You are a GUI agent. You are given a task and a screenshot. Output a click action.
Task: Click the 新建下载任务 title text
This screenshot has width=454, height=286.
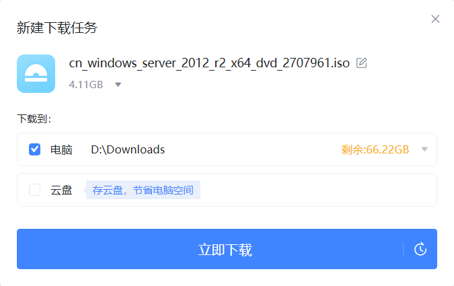click(57, 28)
